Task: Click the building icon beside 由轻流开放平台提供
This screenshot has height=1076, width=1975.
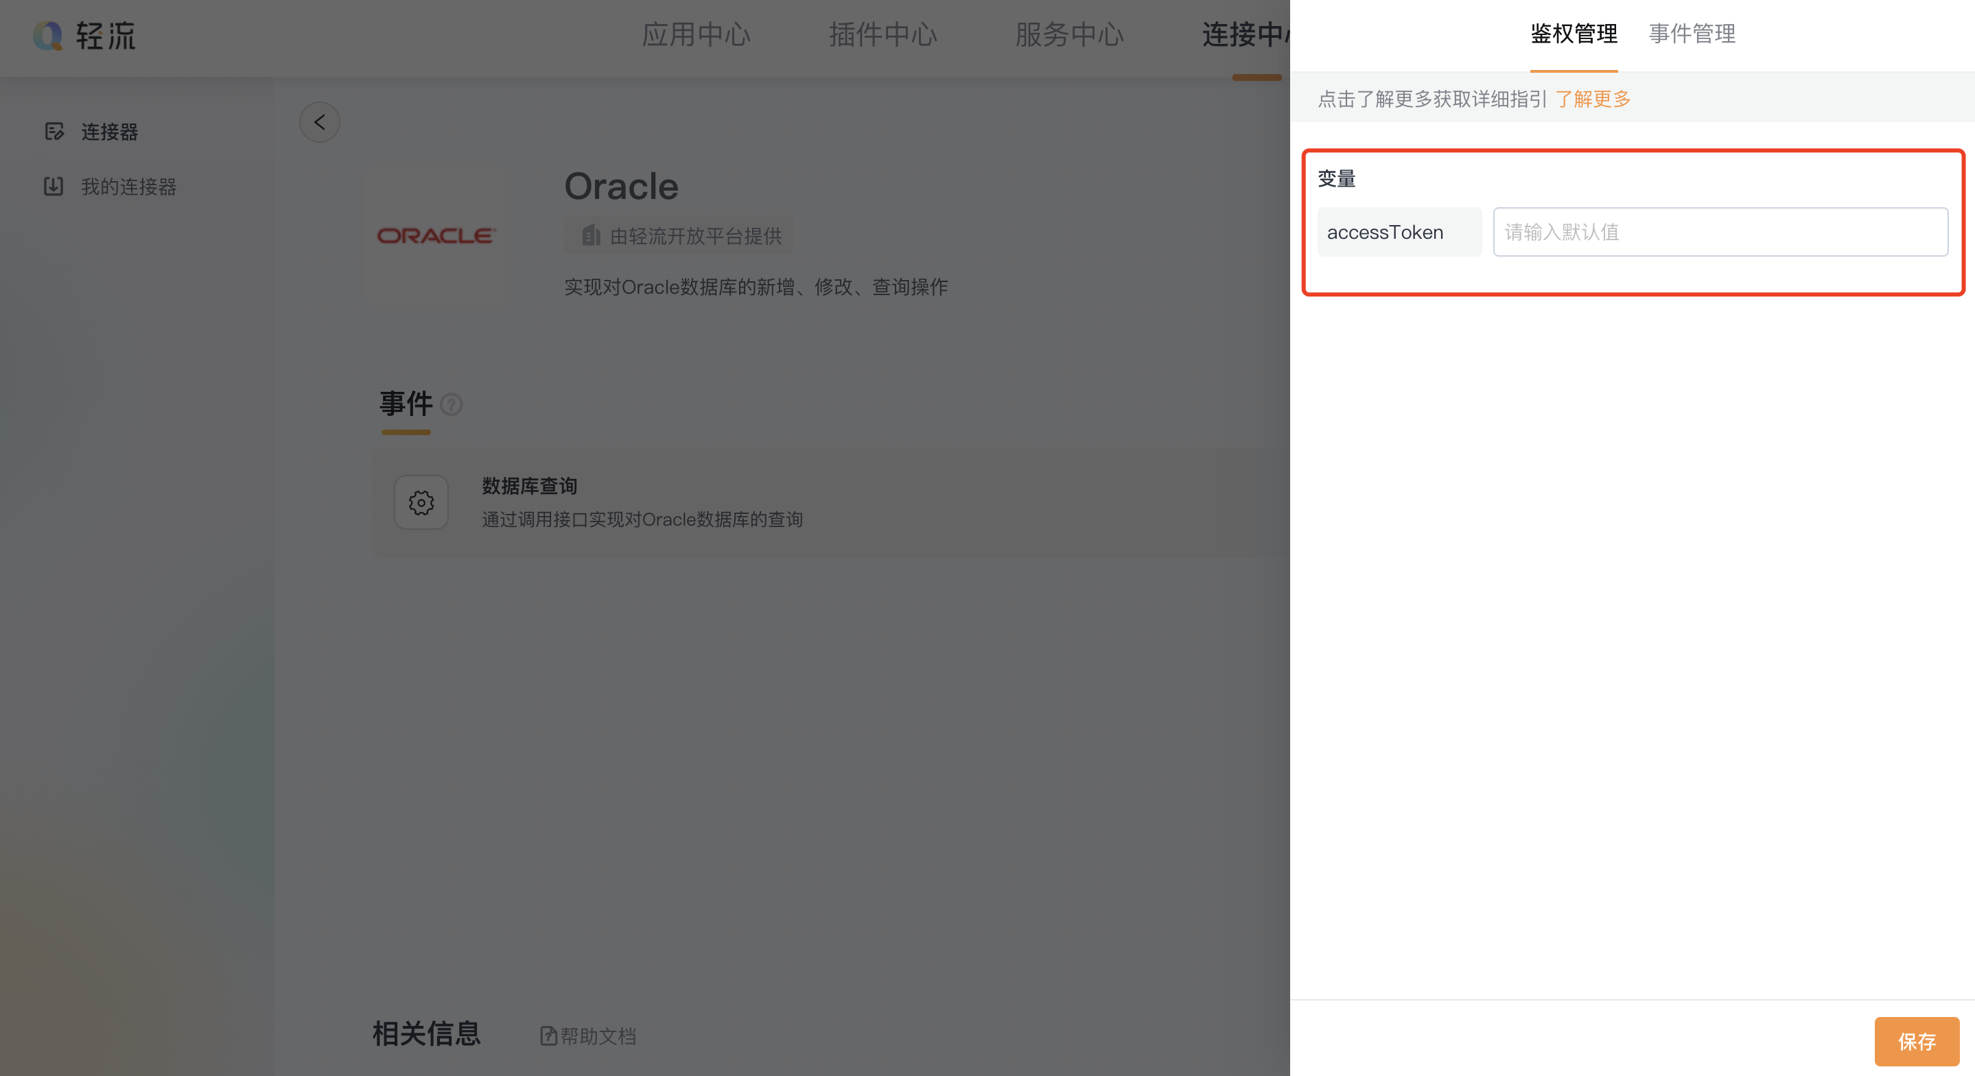Action: coord(590,235)
